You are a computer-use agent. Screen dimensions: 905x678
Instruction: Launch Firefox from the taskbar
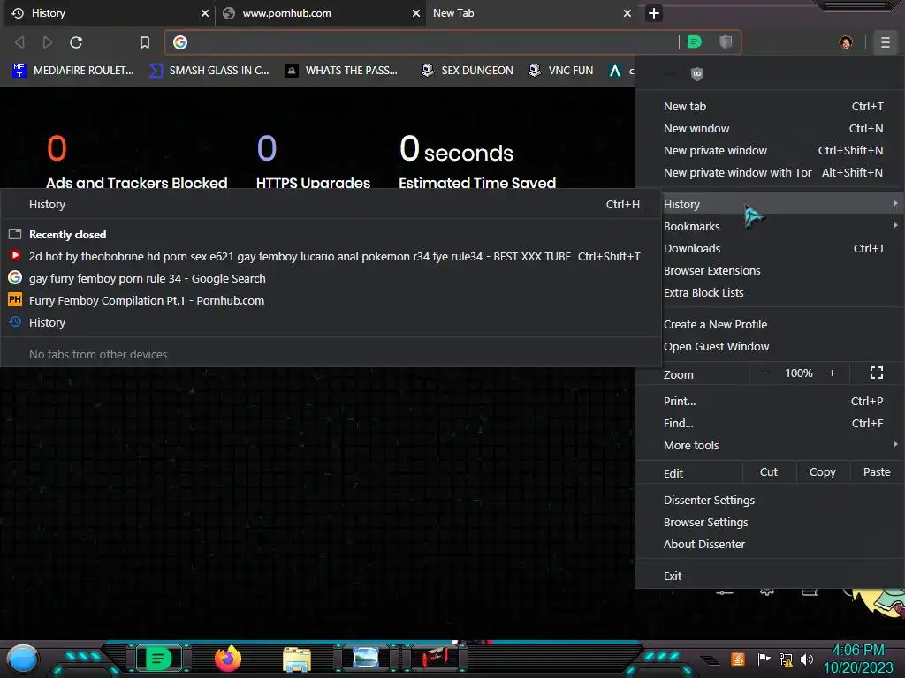[227, 659]
